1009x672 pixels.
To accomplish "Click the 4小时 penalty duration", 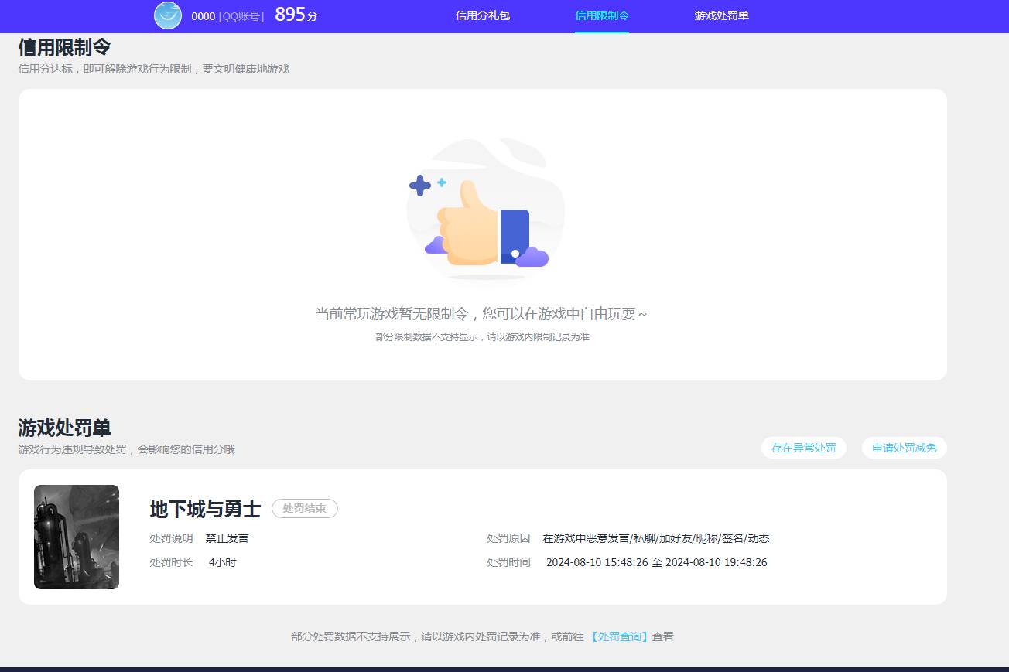I will 223,562.
